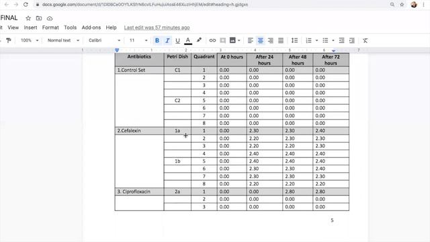This screenshot has height=242, width=430.
Task: Click the 'Petri Dish' header cell
Action: click(x=177, y=60)
